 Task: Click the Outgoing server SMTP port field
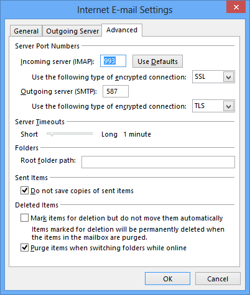tap(116, 91)
